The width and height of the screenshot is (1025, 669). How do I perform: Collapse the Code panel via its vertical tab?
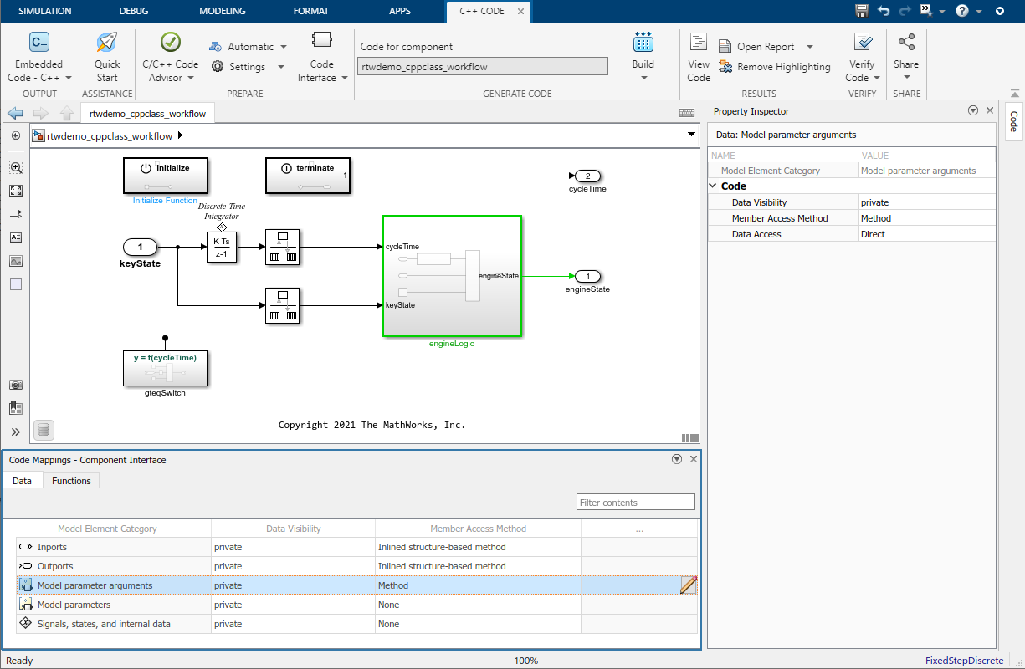(1013, 122)
